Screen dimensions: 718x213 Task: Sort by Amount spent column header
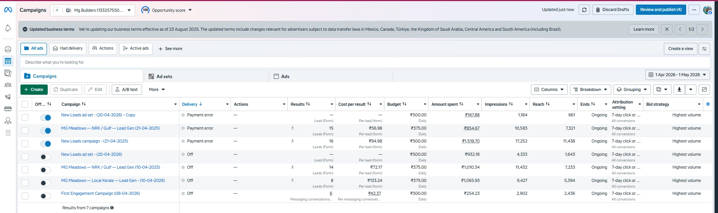pos(447,104)
